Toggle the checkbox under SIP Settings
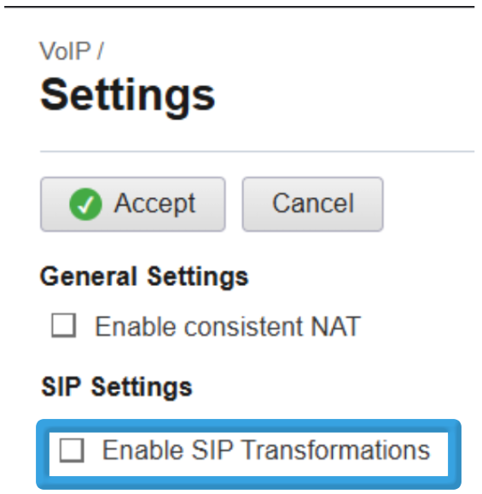Image resolution: width=482 pixels, height=494 pixels. click(72, 450)
